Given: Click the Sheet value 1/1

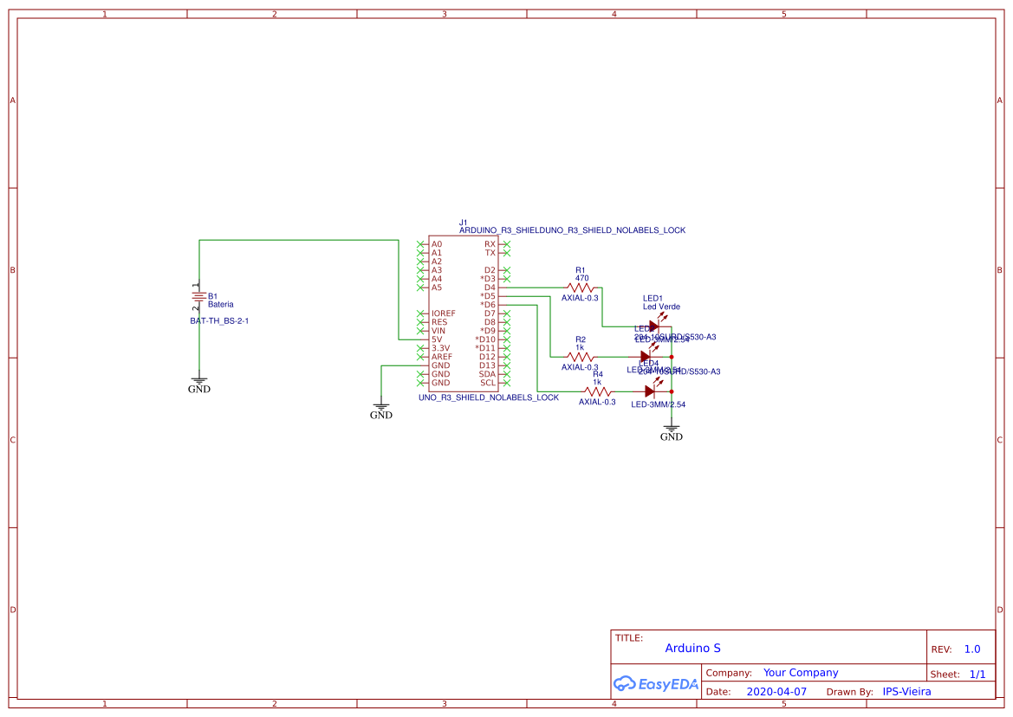Looking at the screenshot, I should point(977,675).
